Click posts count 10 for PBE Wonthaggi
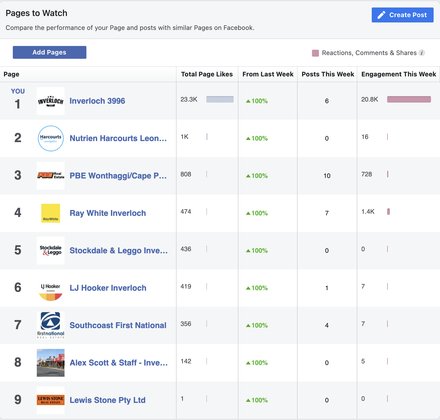 click(x=327, y=176)
